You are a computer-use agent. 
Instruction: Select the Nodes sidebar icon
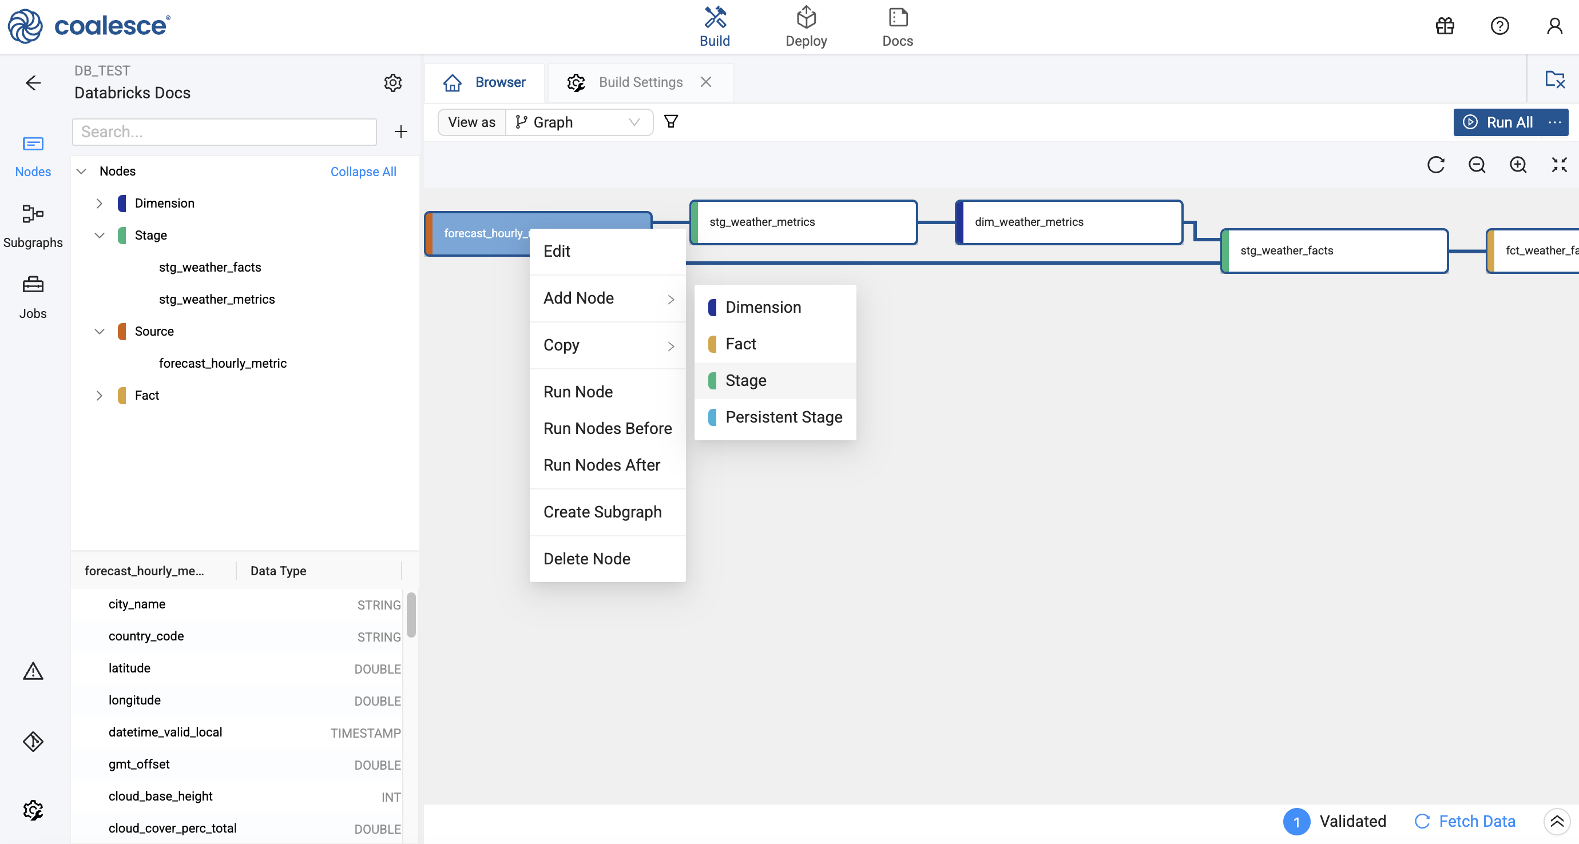pyautogui.click(x=33, y=157)
